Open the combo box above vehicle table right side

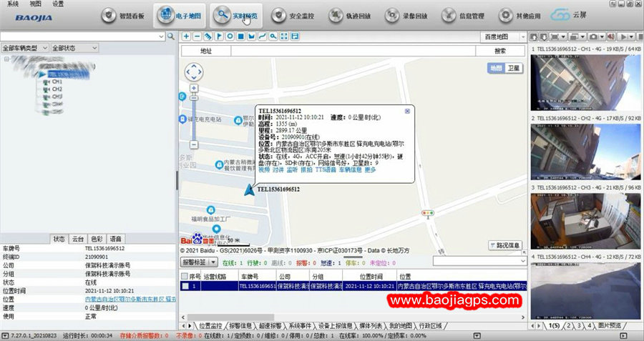(479, 261)
